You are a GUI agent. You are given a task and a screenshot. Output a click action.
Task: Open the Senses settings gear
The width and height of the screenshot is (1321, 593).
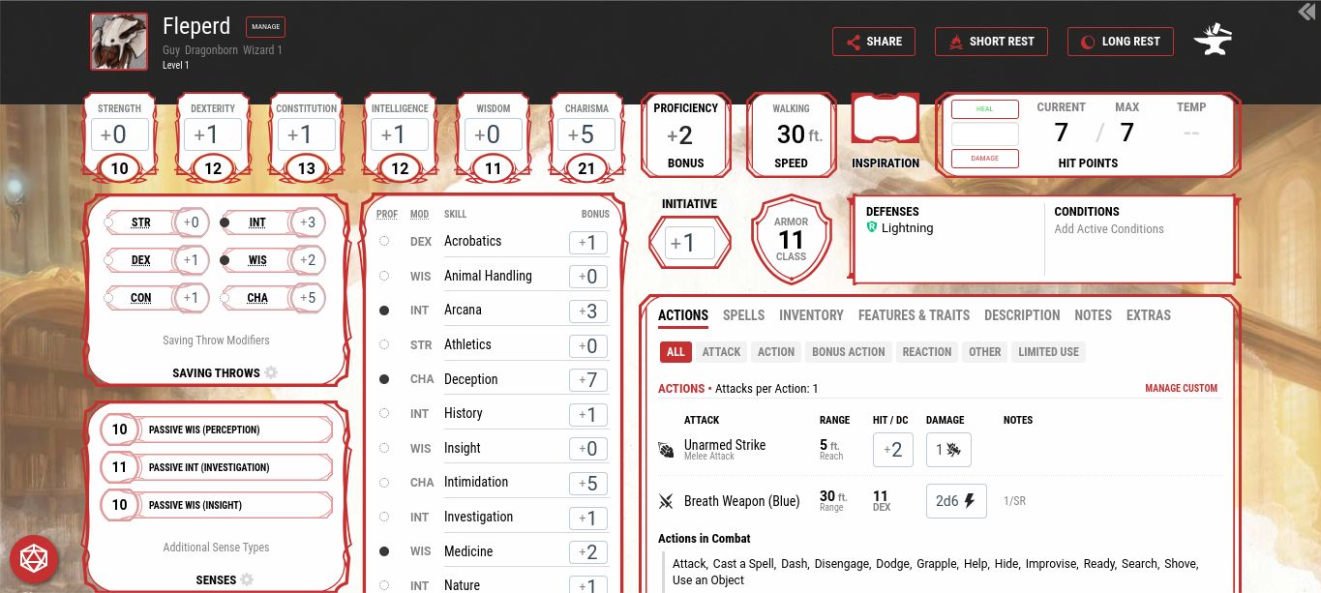point(247,579)
